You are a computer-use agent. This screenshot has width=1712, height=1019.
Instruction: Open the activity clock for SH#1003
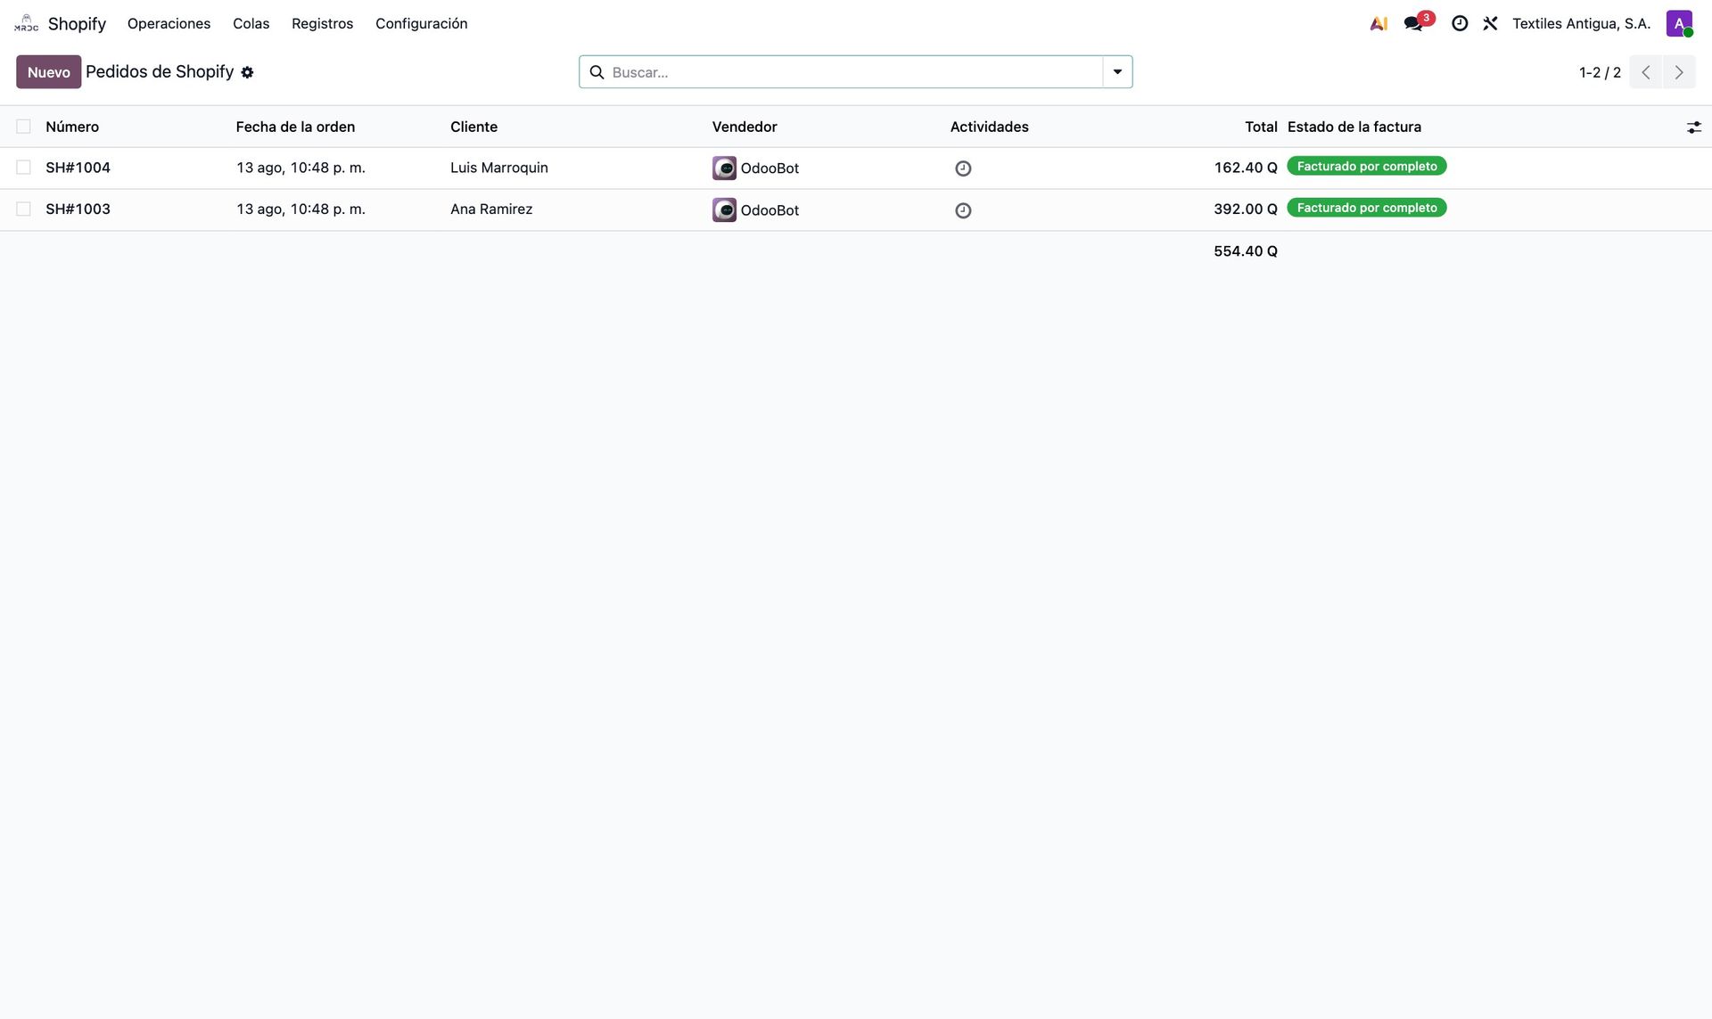[963, 210]
